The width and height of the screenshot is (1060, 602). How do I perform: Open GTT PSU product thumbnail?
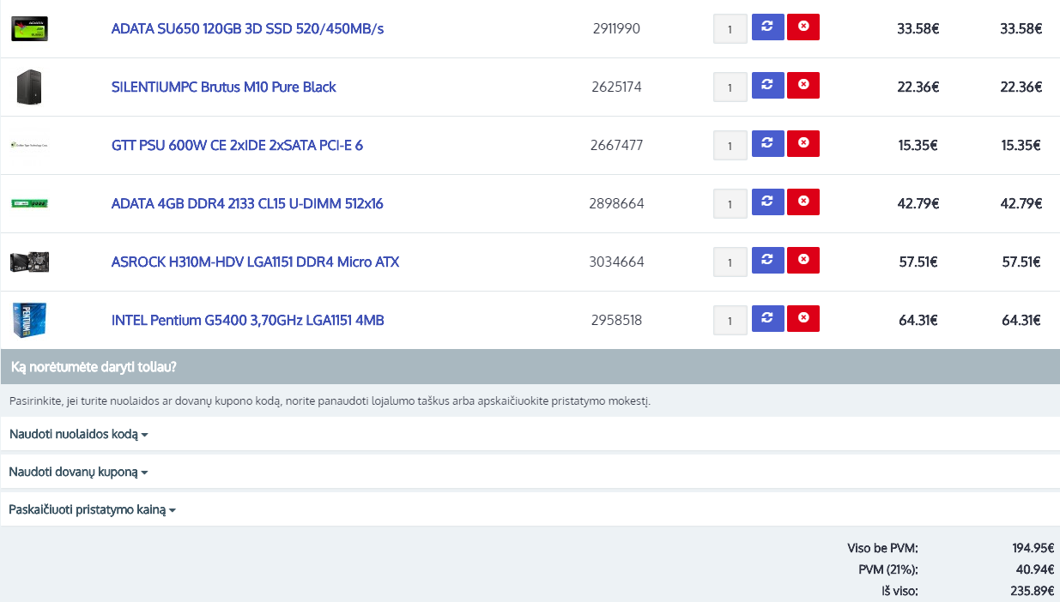coord(29,145)
